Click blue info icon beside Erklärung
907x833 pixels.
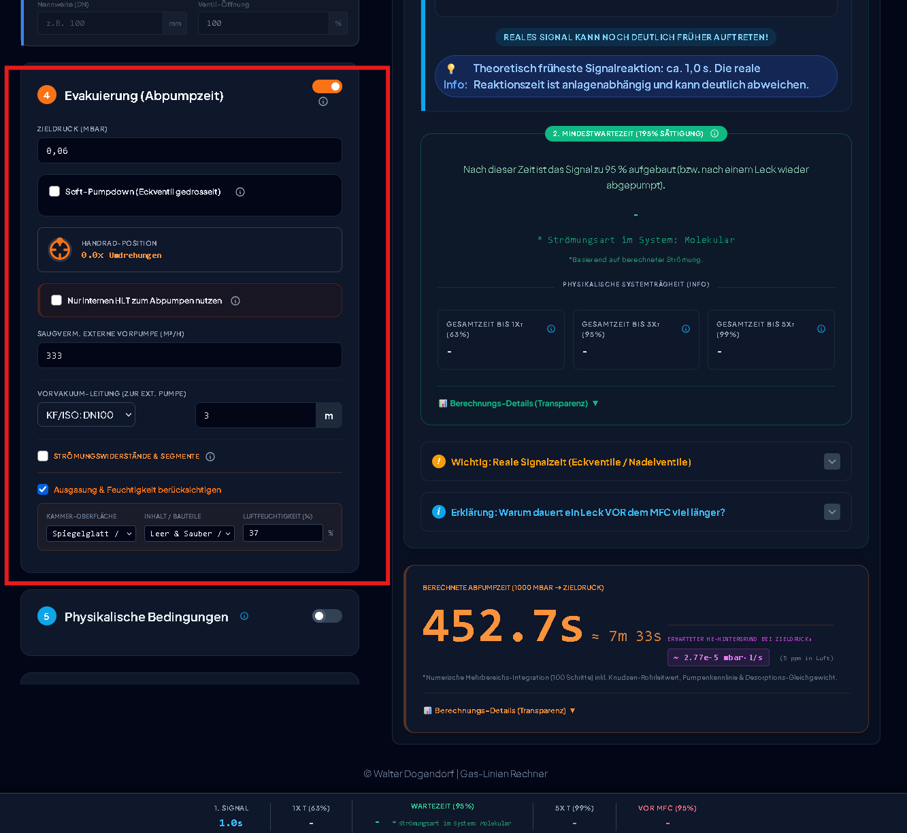439,512
